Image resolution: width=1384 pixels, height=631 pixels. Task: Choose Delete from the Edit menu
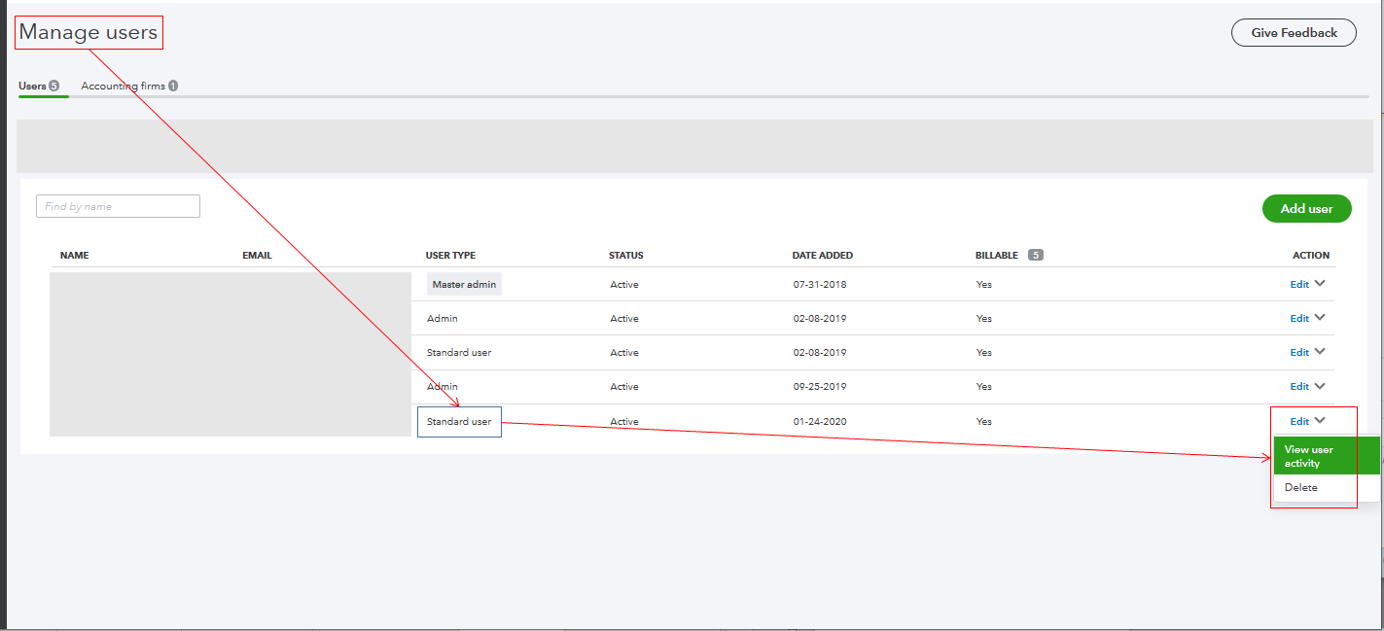(x=1300, y=487)
